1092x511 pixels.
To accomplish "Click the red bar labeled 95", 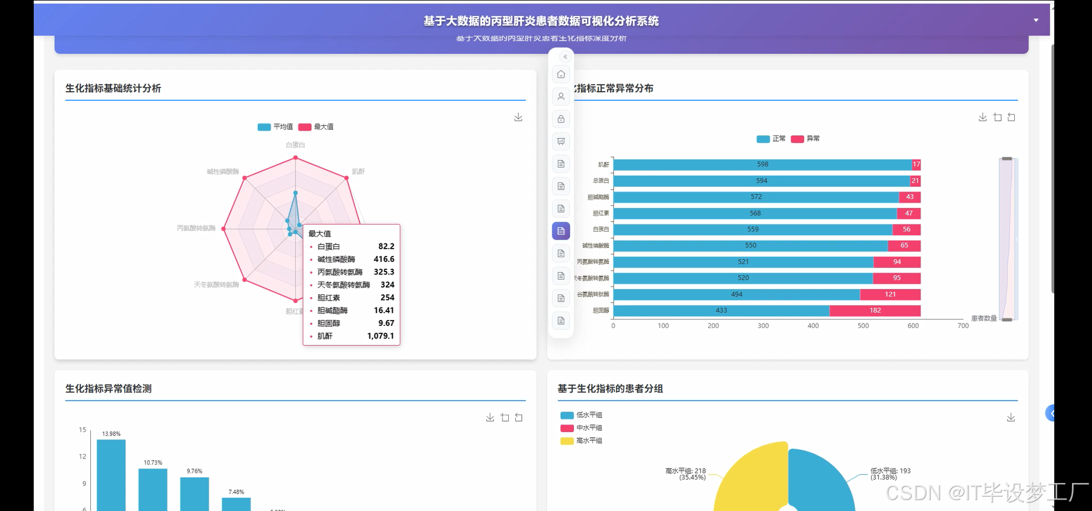I will click(x=896, y=278).
